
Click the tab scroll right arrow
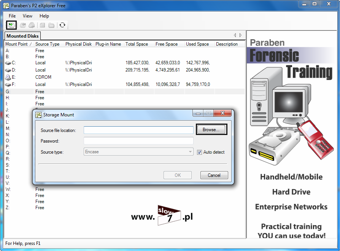point(240,35)
